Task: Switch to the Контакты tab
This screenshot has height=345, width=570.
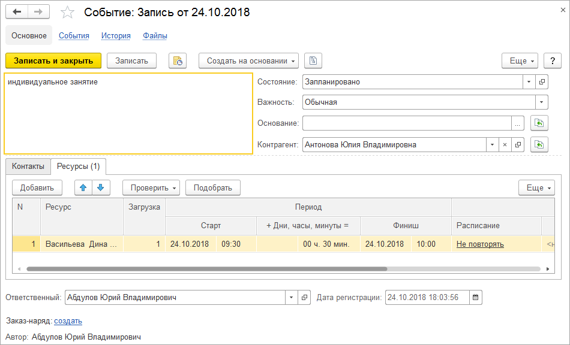Action: [28, 166]
